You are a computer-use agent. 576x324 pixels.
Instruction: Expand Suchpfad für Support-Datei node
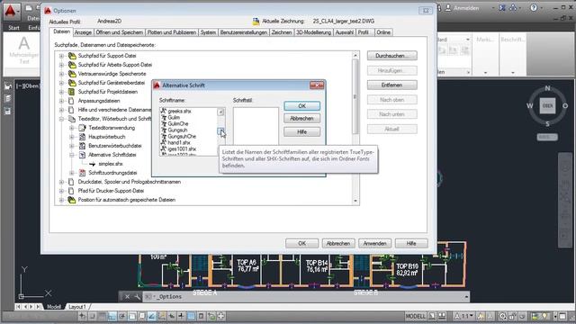[x=61, y=56]
